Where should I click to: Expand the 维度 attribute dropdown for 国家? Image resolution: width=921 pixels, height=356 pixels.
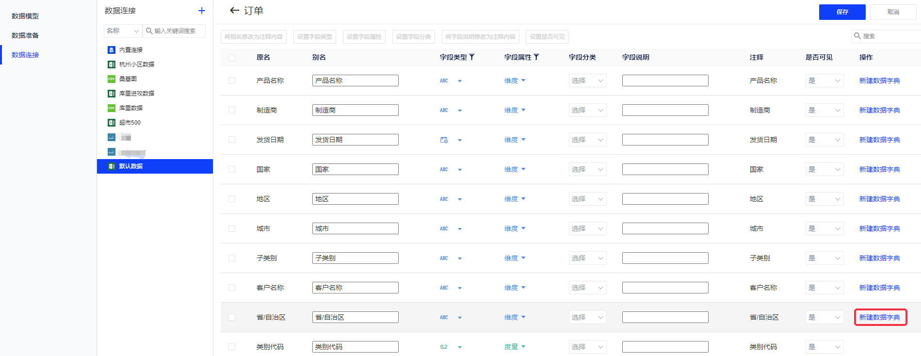[x=515, y=169]
